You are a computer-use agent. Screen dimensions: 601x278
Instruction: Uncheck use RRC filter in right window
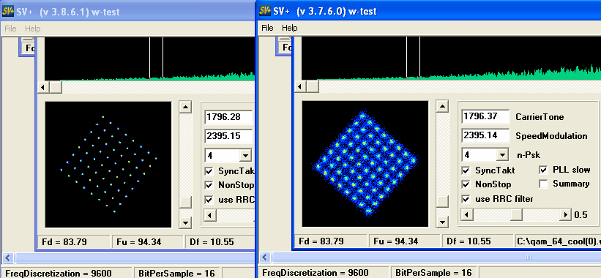pos(466,199)
